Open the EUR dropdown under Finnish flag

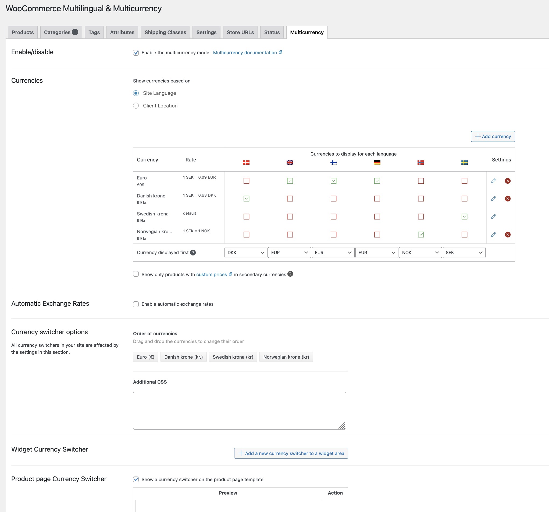click(333, 253)
